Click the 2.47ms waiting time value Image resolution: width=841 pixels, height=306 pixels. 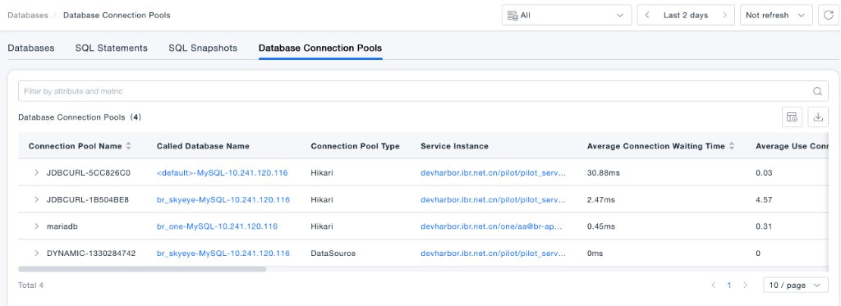pyautogui.click(x=601, y=199)
